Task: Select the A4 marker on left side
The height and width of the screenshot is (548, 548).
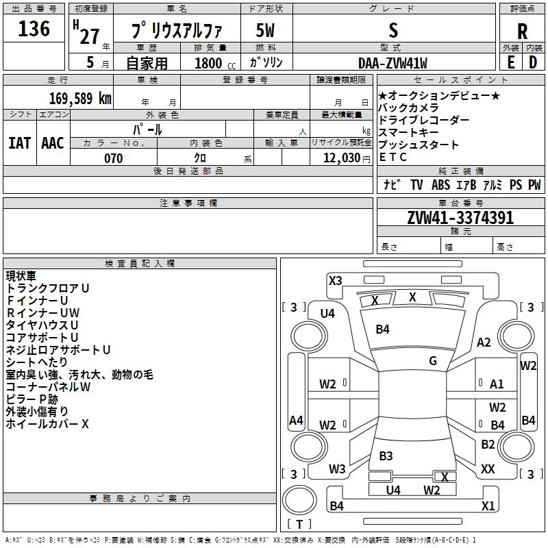Action: [296, 421]
